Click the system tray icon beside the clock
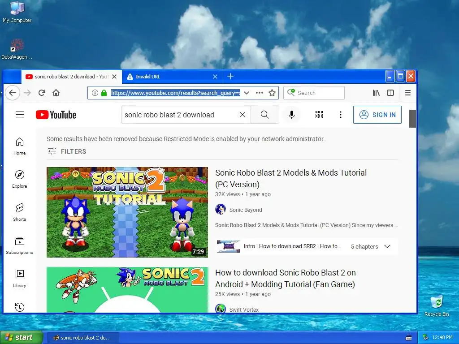 [x=426, y=338]
